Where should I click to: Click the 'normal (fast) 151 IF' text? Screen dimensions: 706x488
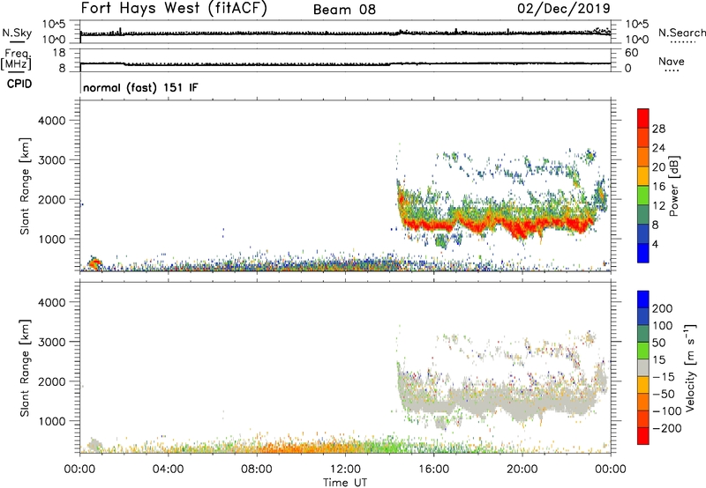pos(140,87)
